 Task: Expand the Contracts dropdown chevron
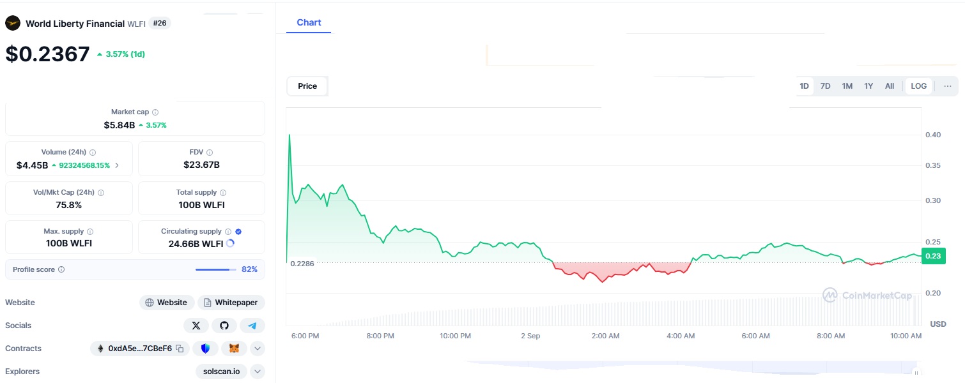point(258,349)
